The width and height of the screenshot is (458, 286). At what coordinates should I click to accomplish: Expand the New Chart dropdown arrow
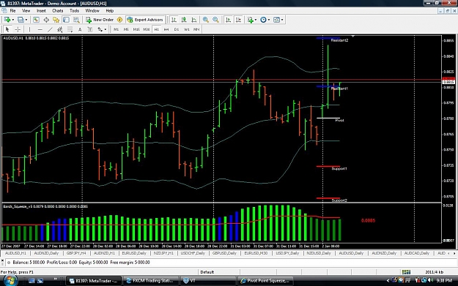pyautogui.click(x=13, y=20)
